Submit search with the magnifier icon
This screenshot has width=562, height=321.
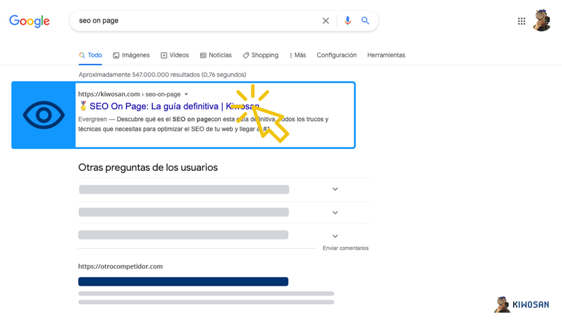coord(365,21)
